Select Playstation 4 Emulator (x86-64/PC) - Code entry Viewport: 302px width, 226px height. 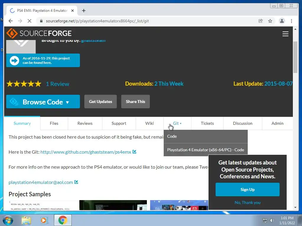point(206,150)
